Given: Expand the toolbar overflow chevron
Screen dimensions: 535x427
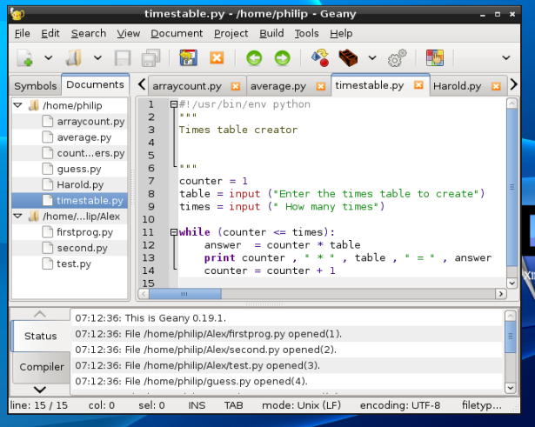Looking at the screenshot, I should click(x=506, y=58).
